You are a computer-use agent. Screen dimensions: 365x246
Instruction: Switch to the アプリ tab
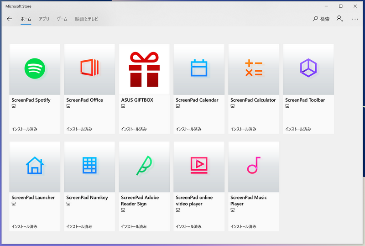point(44,19)
